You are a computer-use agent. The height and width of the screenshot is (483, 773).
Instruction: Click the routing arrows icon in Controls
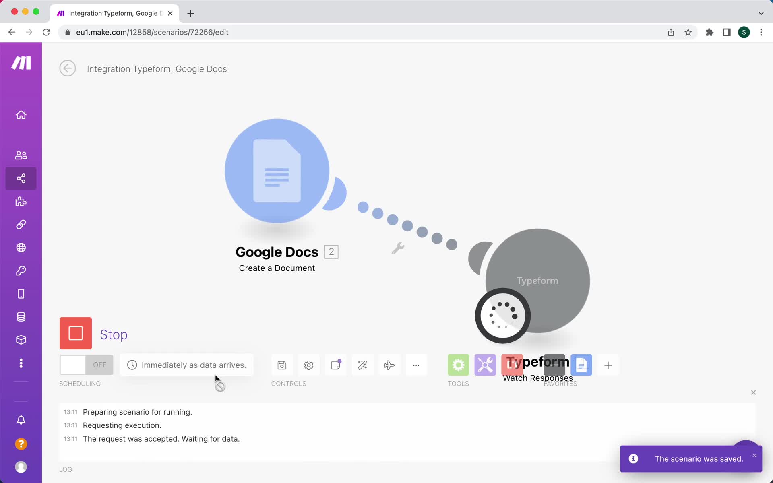[x=389, y=365]
